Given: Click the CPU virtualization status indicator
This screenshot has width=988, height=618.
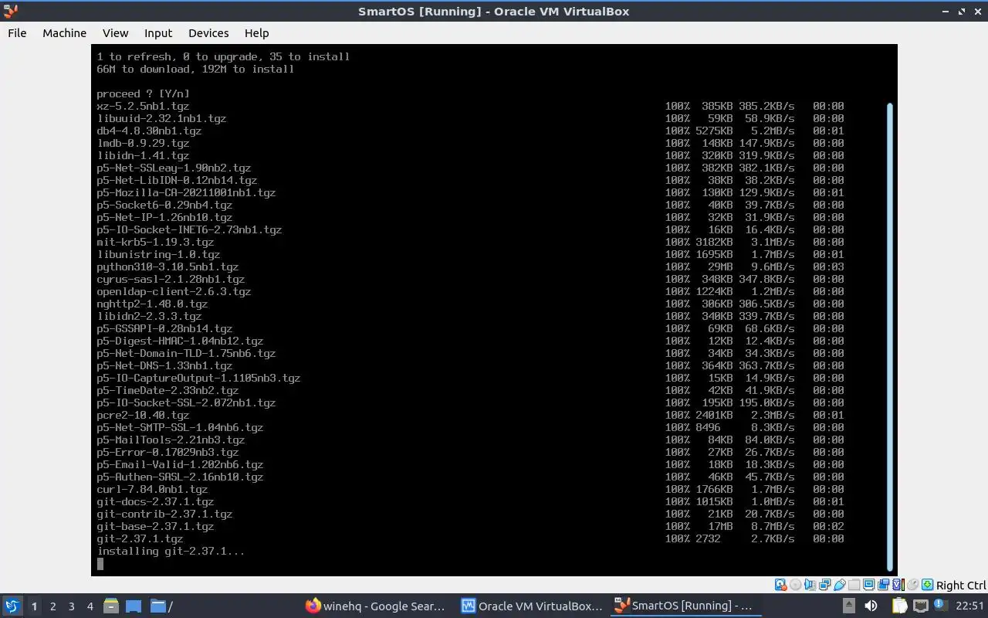Looking at the screenshot, I should [898, 585].
